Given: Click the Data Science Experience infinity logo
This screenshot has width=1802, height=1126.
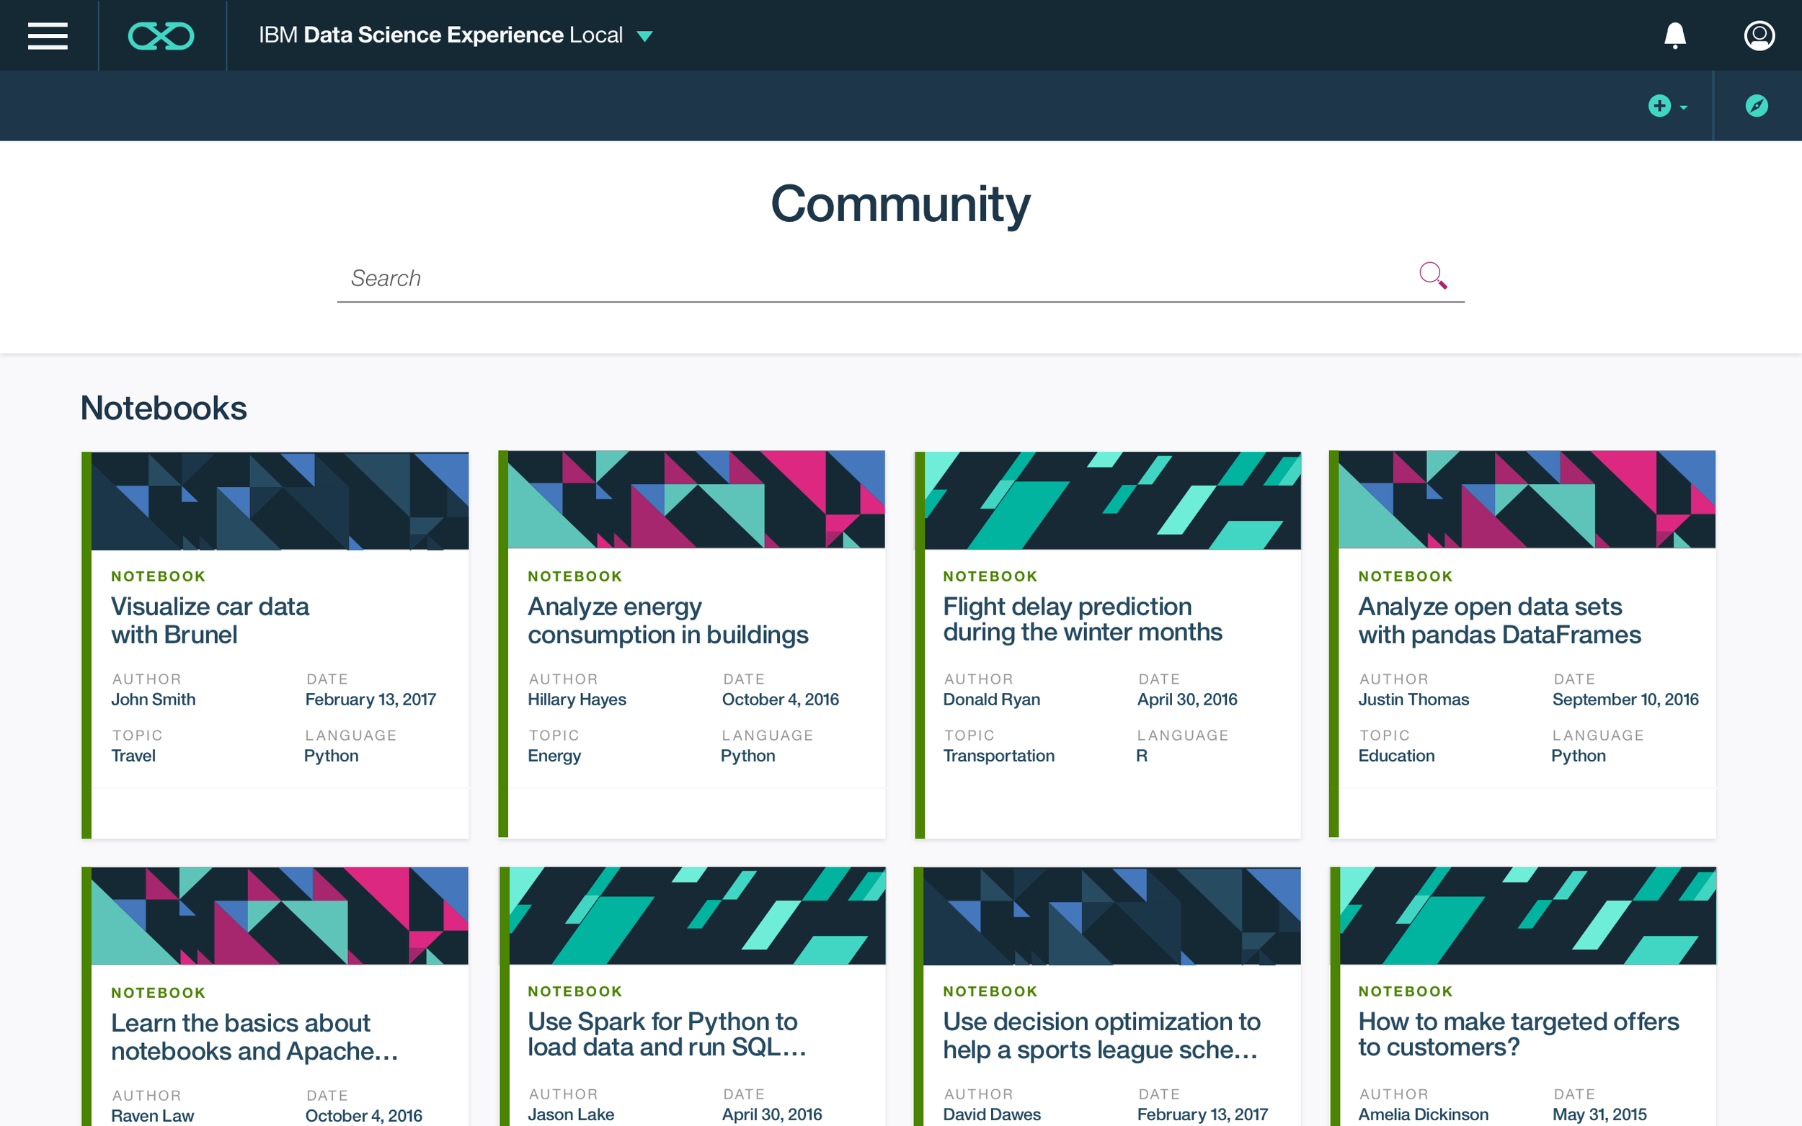Looking at the screenshot, I should click(161, 36).
